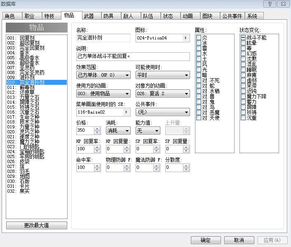
Task: Toggle the 沉重 state change checkbox
Action: coord(243,118)
